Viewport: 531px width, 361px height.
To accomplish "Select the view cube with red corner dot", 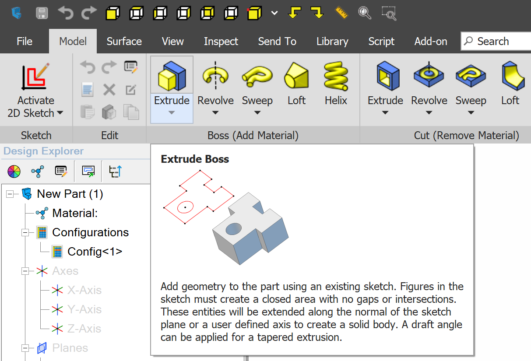I will point(255,13).
